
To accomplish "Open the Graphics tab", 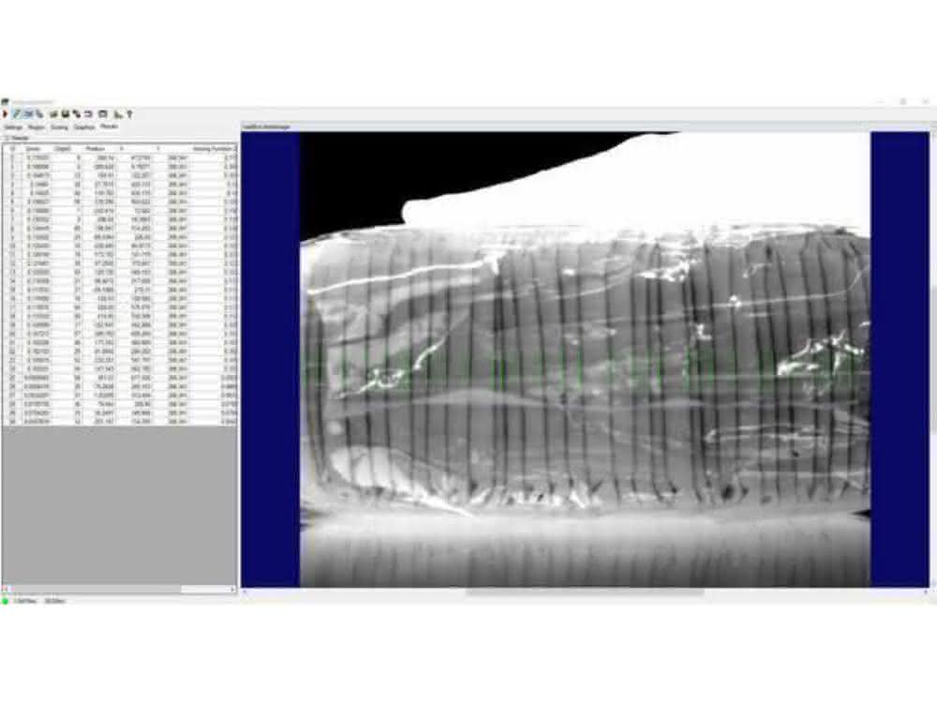I will click(84, 127).
